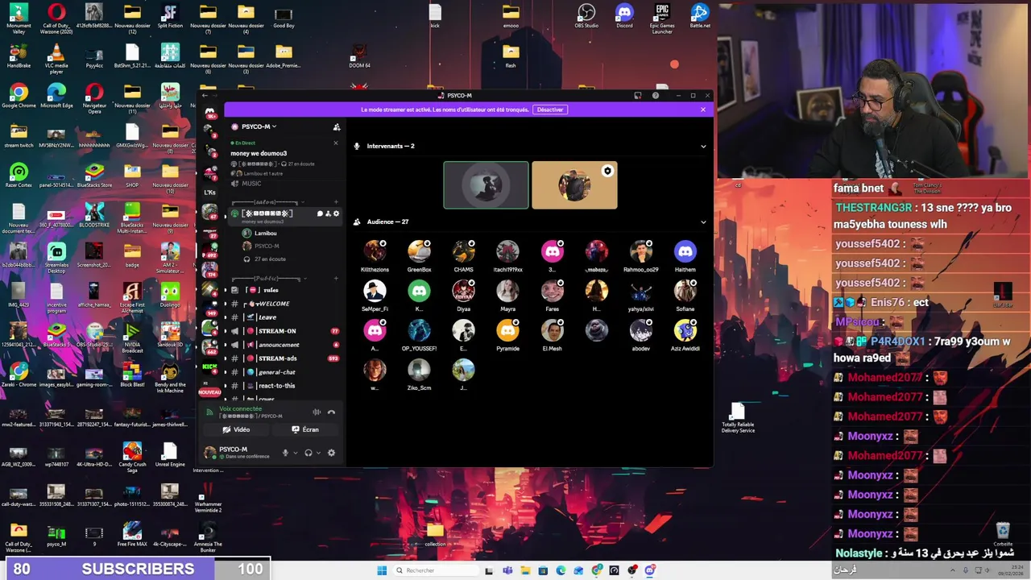Select the second speaker tile with tan background
The width and height of the screenshot is (1031, 580).
[x=574, y=185]
